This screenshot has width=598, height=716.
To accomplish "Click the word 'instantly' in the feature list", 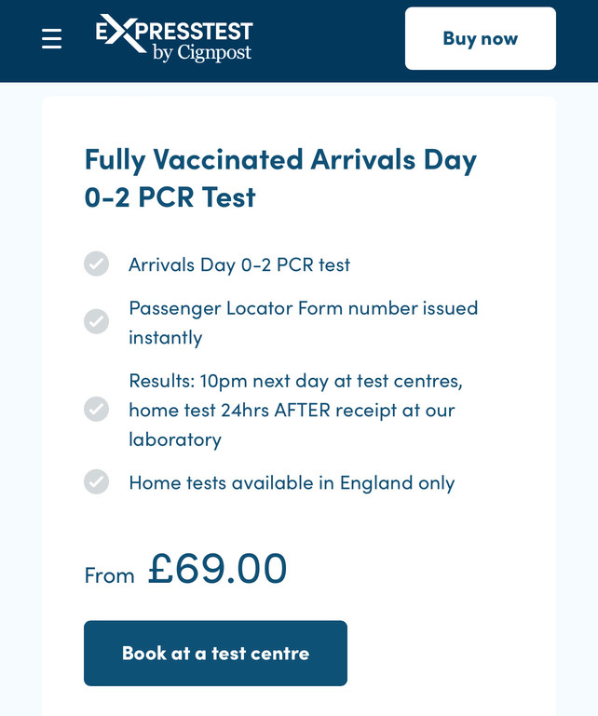I will pos(166,338).
